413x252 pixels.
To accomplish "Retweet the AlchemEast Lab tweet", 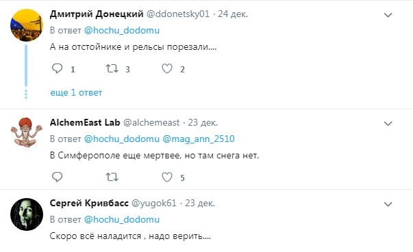I will click(112, 177).
